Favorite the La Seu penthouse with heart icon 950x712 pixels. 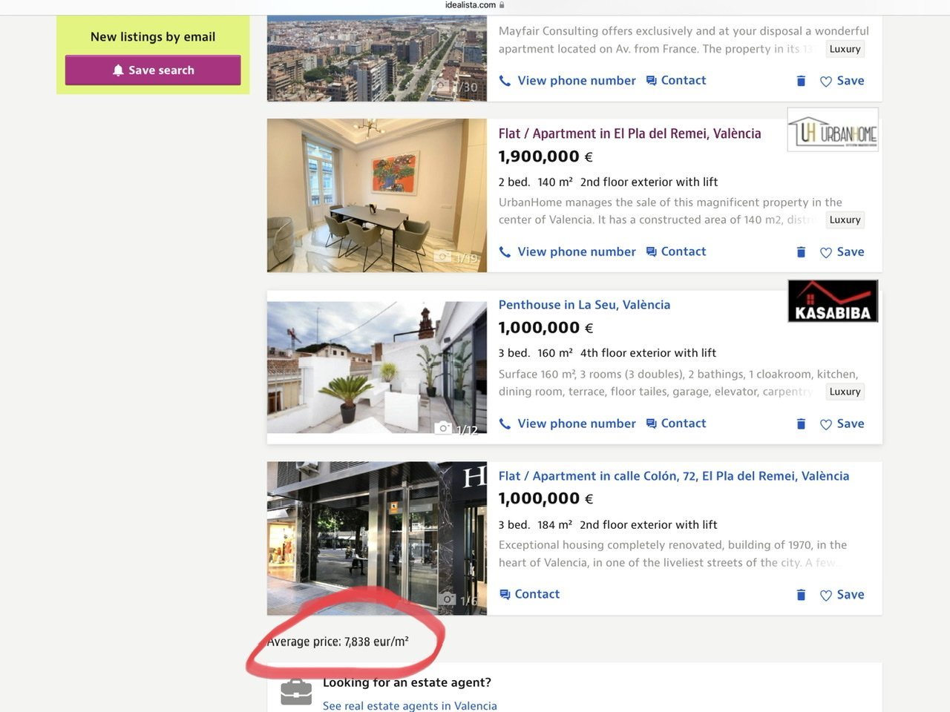coord(842,423)
